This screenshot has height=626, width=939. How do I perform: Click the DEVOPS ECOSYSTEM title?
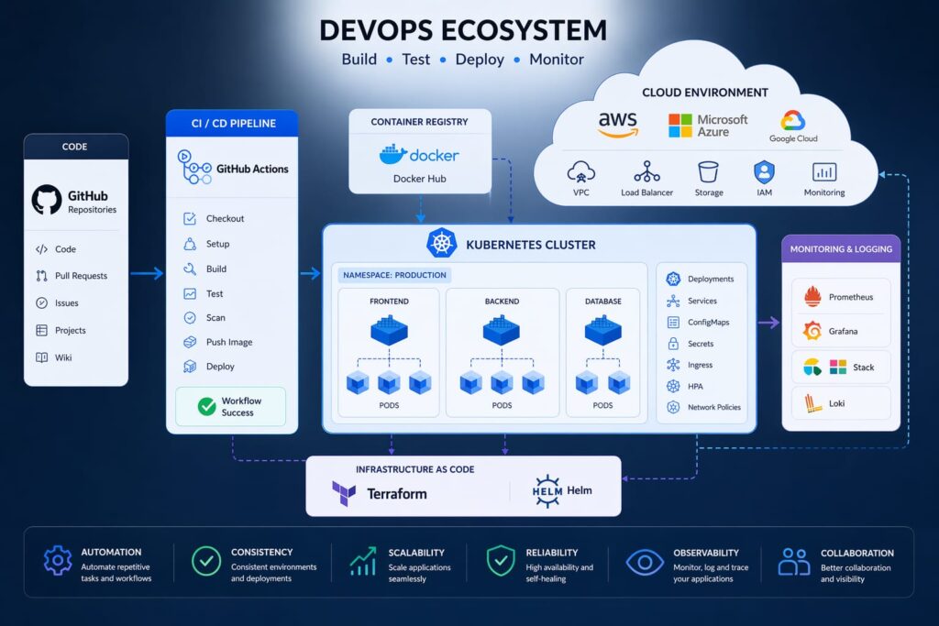coord(463,30)
